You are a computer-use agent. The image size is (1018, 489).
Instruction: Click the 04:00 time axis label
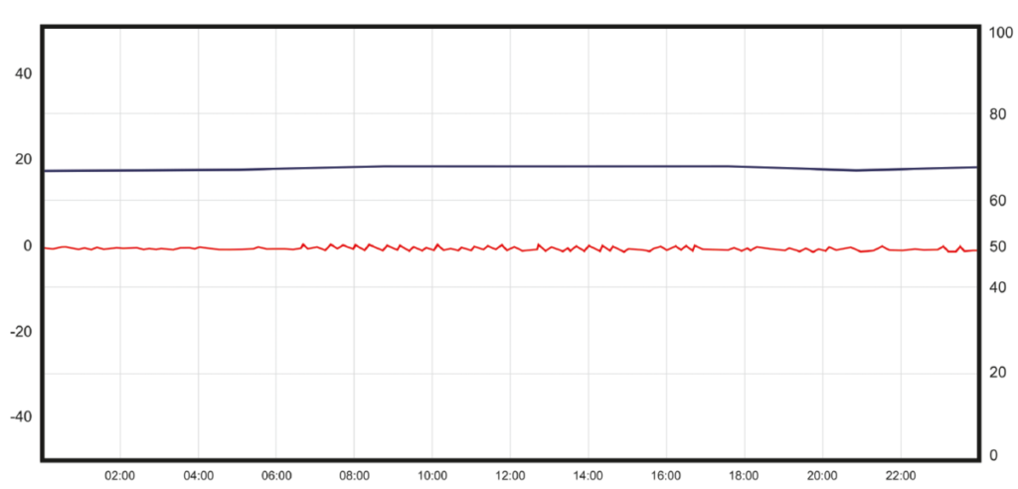pos(198,475)
